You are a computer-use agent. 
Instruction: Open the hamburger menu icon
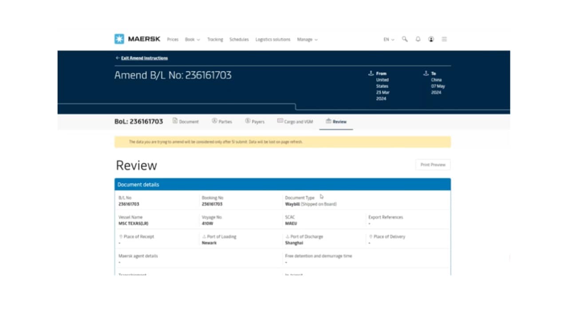click(444, 39)
